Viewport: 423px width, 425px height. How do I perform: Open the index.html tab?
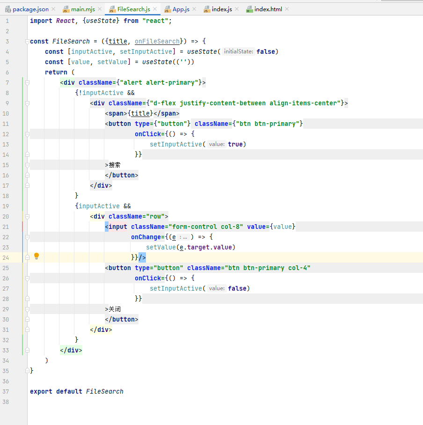[268, 9]
